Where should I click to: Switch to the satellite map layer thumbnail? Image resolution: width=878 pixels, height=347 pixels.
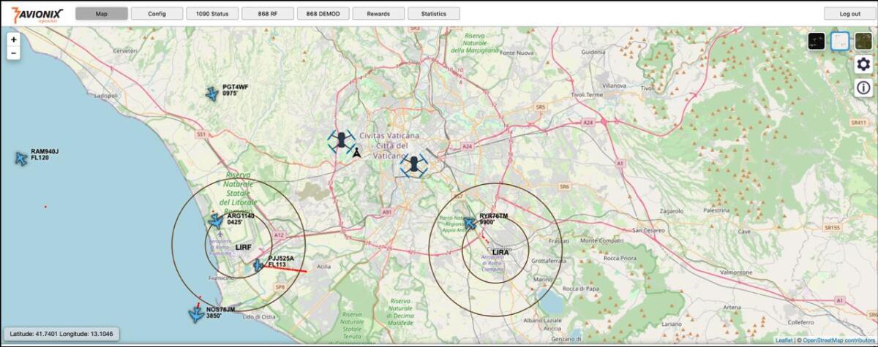[x=863, y=42]
